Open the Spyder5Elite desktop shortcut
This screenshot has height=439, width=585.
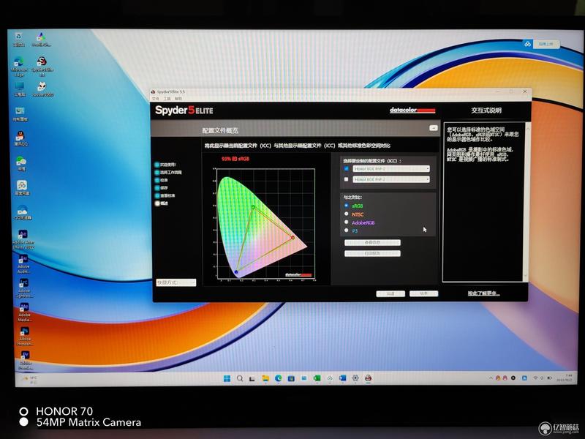click(42, 67)
